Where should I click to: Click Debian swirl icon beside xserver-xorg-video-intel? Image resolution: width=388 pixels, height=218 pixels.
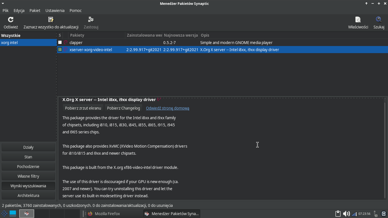tap(65, 49)
